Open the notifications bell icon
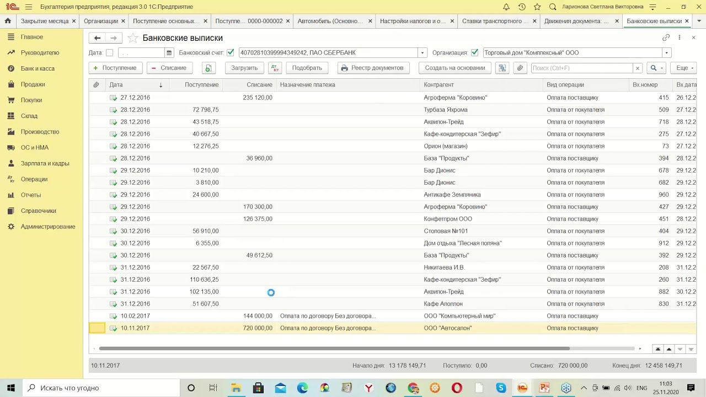Screen dimensions: 706x397 pos(506,7)
